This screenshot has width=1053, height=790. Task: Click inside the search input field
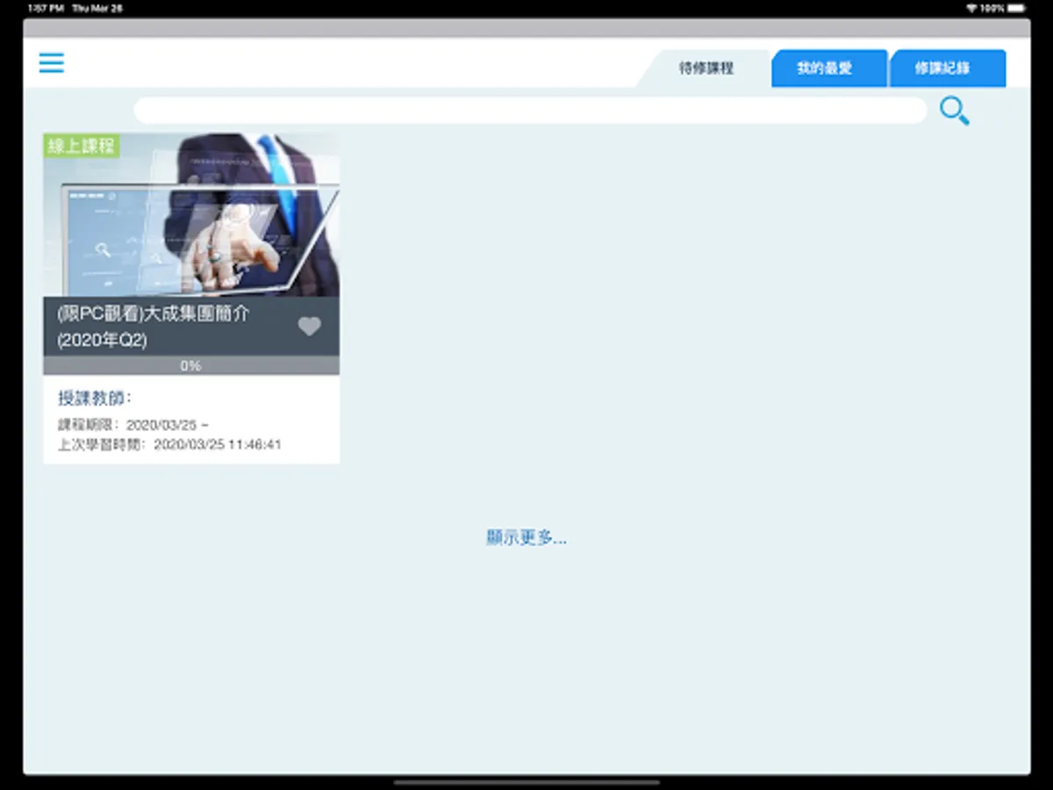click(x=526, y=110)
